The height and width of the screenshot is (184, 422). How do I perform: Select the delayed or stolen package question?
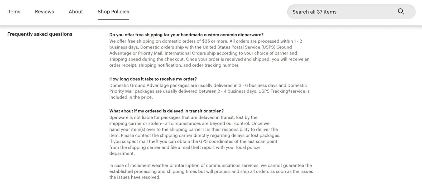tap(166, 111)
